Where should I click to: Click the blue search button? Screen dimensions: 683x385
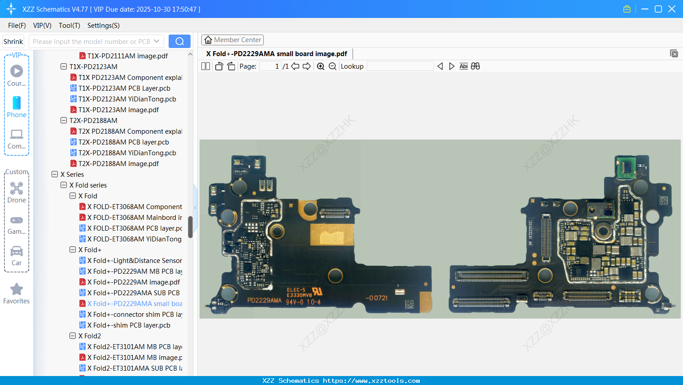[x=179, y=41]
